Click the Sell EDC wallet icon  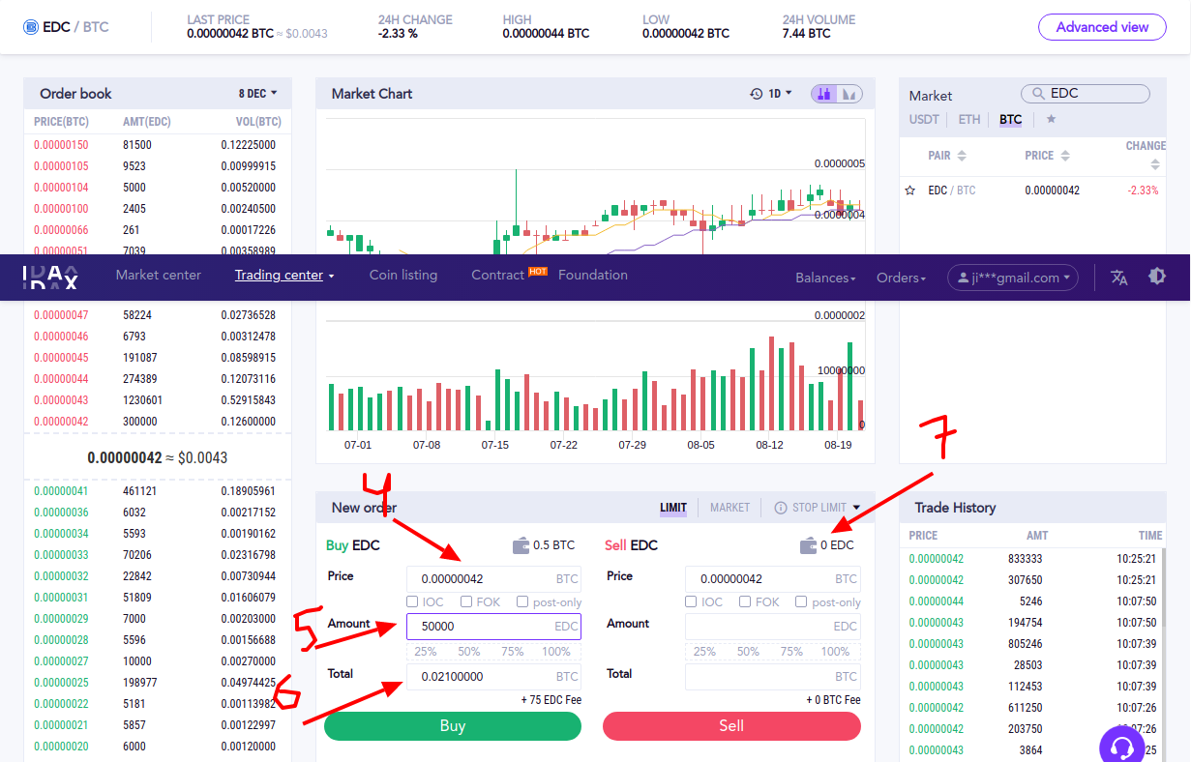click(809, 545)
